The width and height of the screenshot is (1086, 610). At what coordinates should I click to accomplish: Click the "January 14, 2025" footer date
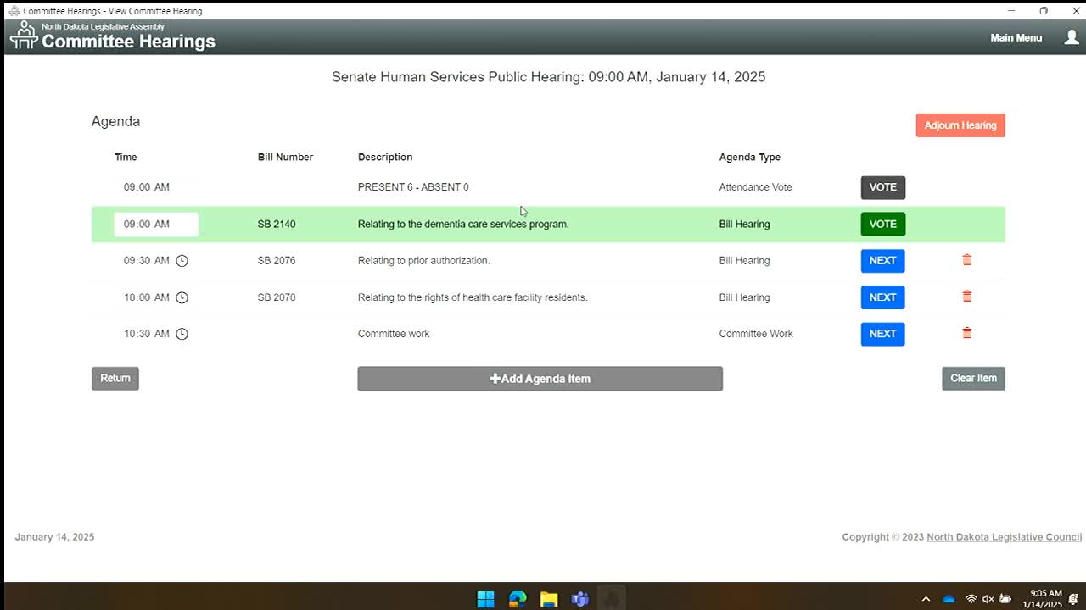click(54, 537)
